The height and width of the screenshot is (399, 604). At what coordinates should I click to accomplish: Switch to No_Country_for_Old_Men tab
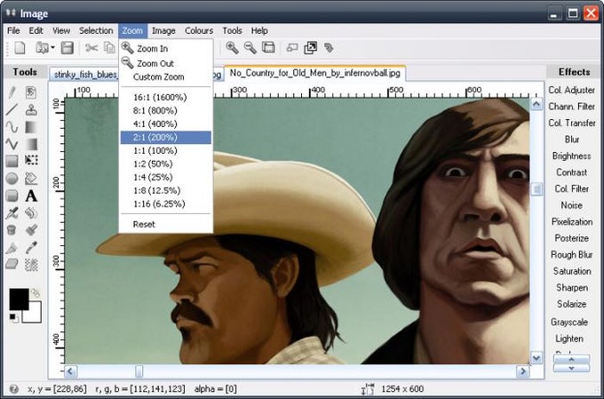click(314, 73)
